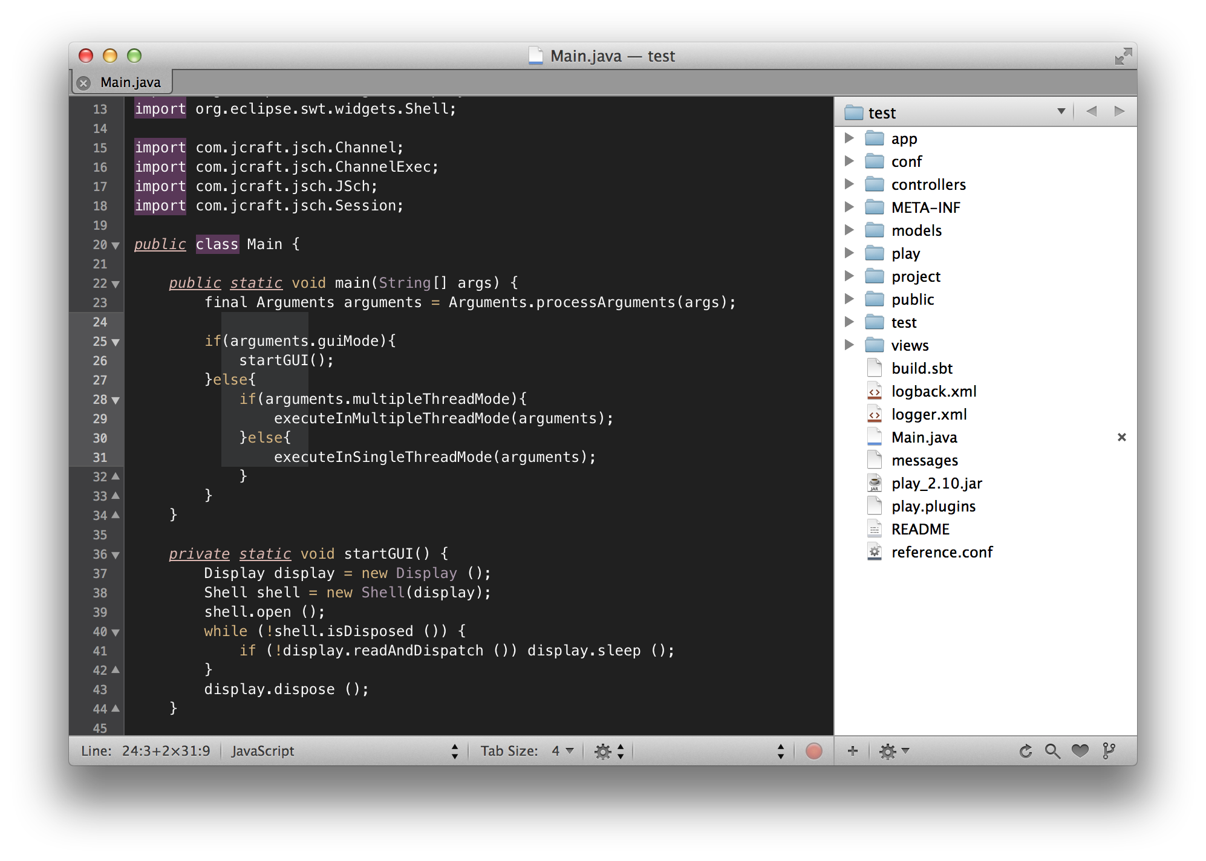The height and width of the screenshot is (861, 1206).
Task: Open the test folder path dropdown
Action: click(x=1061, y=111)
